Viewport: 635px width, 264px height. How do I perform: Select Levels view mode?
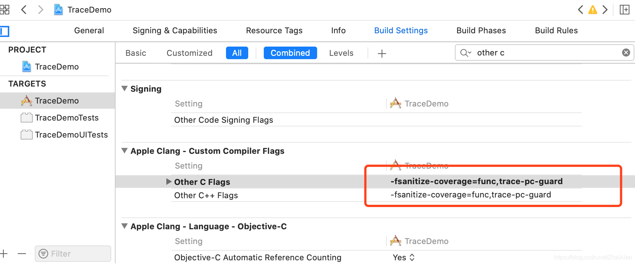click(x=341, y=53)
